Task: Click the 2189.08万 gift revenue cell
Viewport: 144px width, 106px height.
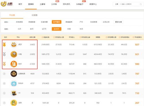Action: [x=46, y=45]
